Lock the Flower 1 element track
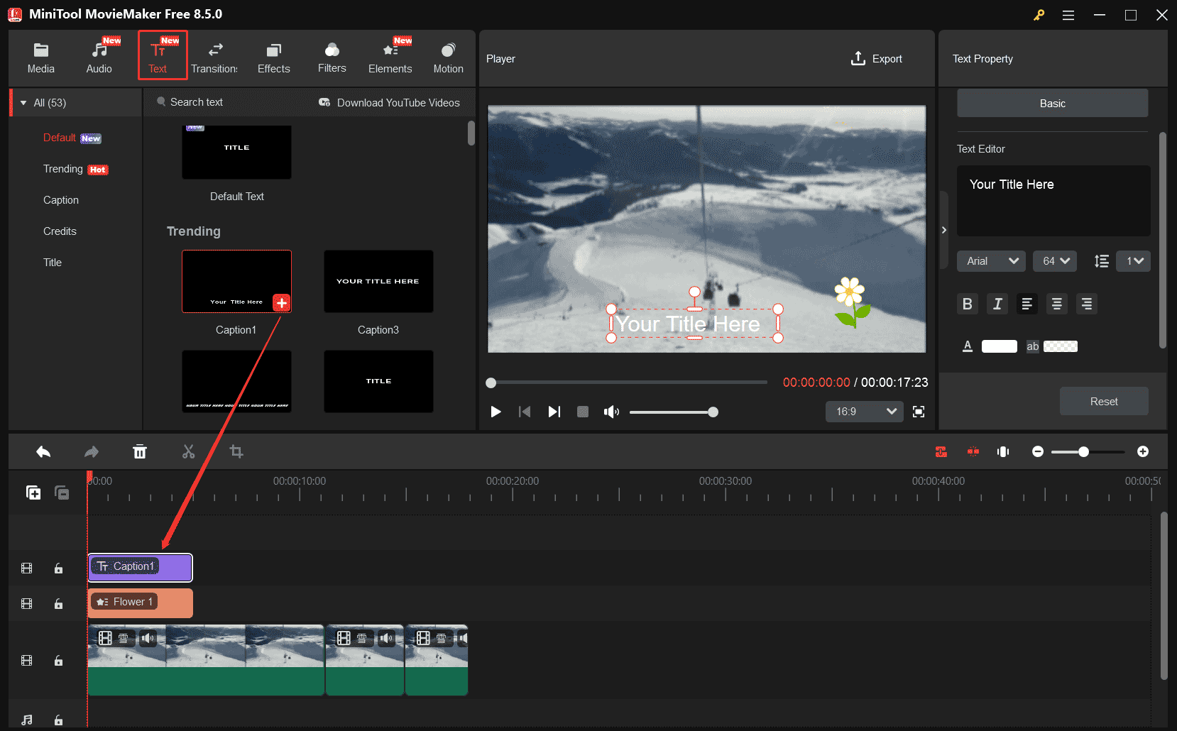Image resolution: width=1177 pixels, height=731 pixels. tap(59, 603)
